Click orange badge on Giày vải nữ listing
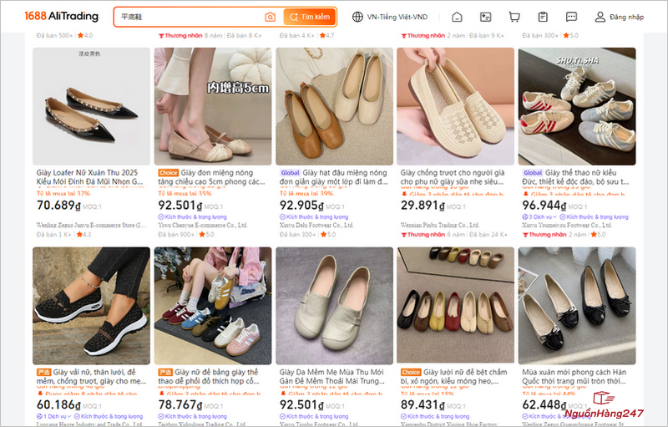The image size is (668, 427). [x=44, y=372]
